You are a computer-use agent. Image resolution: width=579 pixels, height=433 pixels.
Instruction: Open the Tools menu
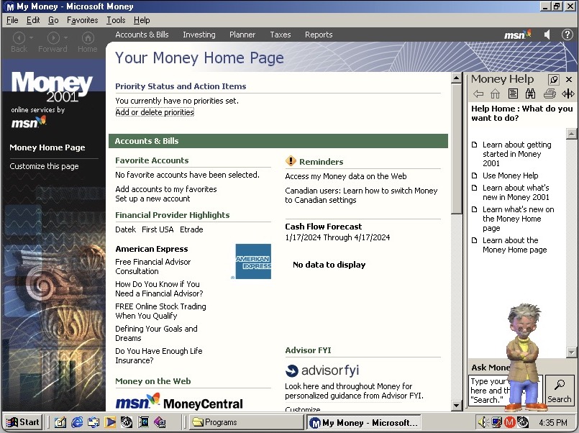click(x=115, y=20)
